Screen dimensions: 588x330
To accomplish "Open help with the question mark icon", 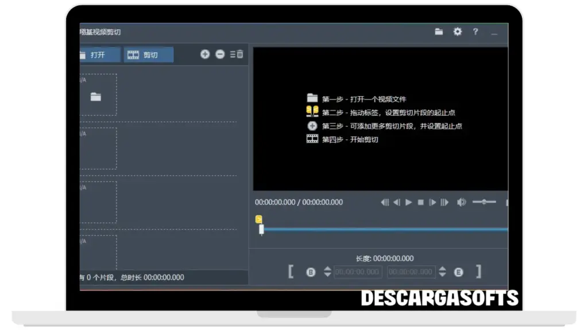I will pyautogui.click(x=475, y=32).
